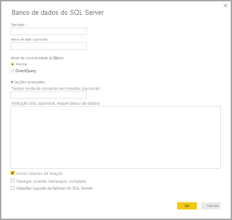Close the SQL Server database dialog
Viewport: 232px width, 220px height.
pos(225,6)
